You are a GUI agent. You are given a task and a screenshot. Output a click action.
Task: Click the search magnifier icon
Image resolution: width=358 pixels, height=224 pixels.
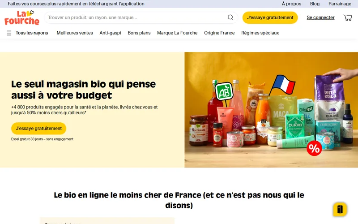(x=230, y=17)
